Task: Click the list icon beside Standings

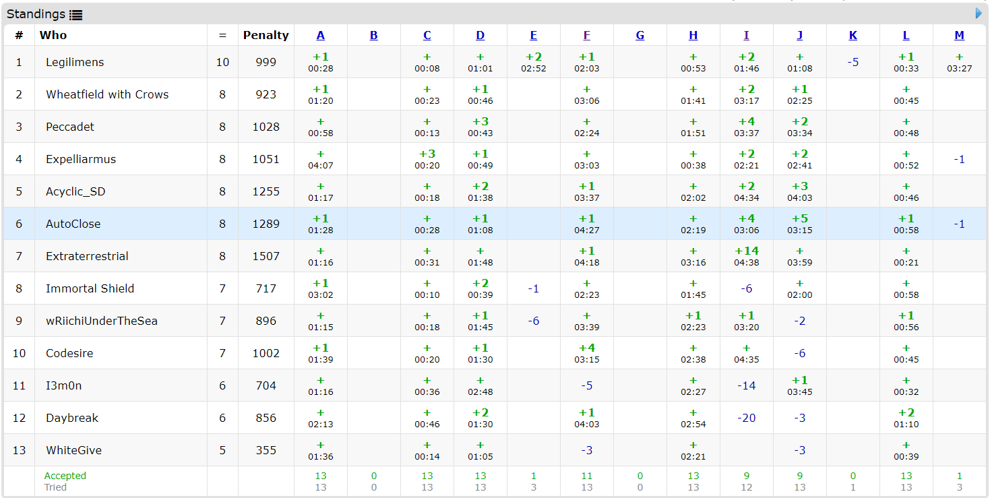Action: click(76, 15)
